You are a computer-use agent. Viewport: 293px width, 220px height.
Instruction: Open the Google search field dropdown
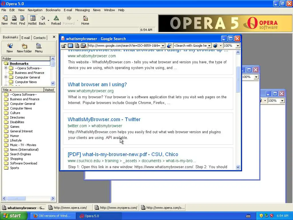pos(209,46)
